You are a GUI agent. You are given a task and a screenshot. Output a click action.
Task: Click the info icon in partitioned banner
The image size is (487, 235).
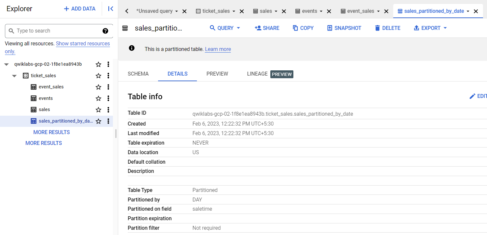(x=132, y=48)
